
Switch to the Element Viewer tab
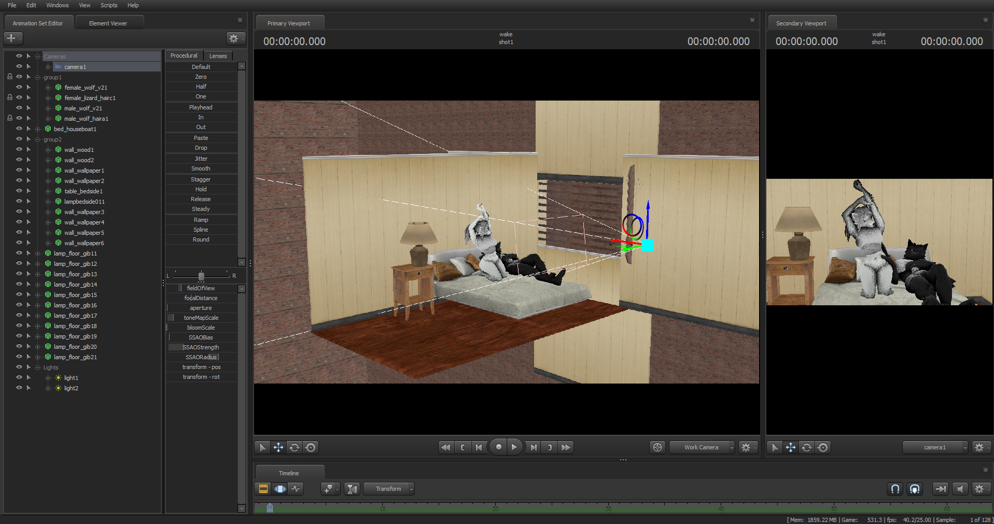(108, 23)
